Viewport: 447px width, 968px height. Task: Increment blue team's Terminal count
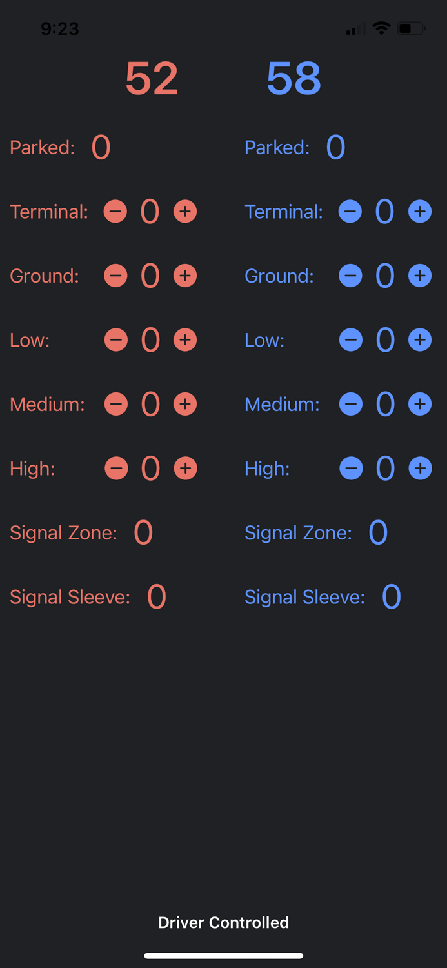point(420,211)
